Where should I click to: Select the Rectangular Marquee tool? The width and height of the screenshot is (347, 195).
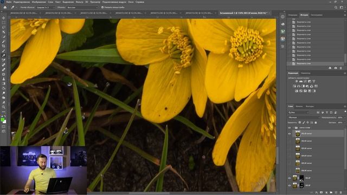click(x=4, y=23)
